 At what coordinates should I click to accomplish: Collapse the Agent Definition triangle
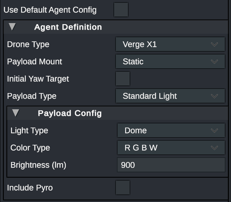[x=12, y=27]
